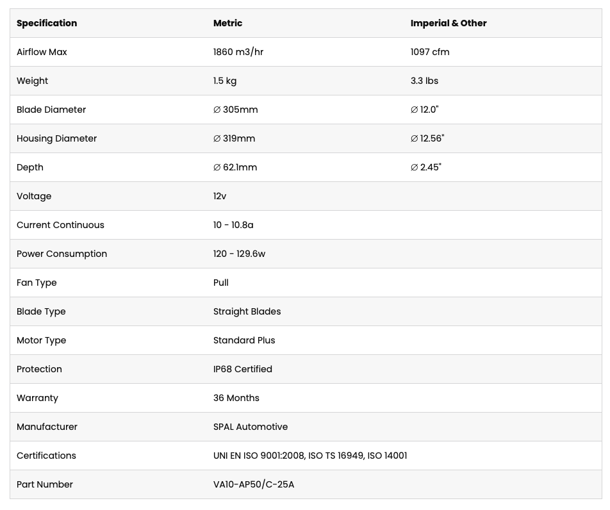The image size is (610, 510).
Task: Click the Blade Diameter row label
Action: coord(51,110)
